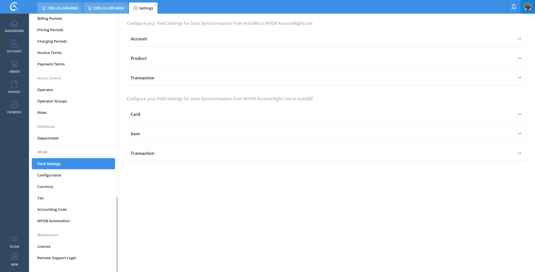Open the Invoice document icon
The height and width of the screenshot is (272, 535).
(14, 84)
